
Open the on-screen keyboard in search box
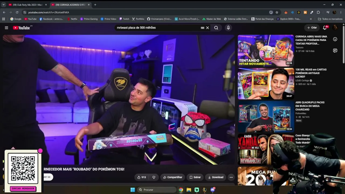(x=202, y=28)
